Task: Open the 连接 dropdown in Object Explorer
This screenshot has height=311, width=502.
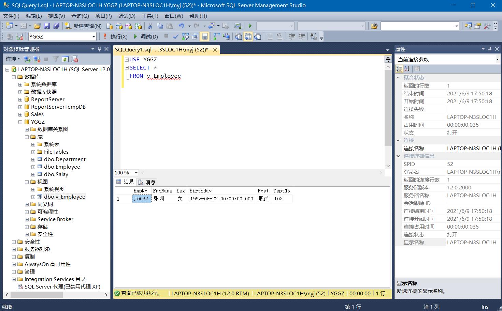Action: pyautogui.click(x=13, y=59)
